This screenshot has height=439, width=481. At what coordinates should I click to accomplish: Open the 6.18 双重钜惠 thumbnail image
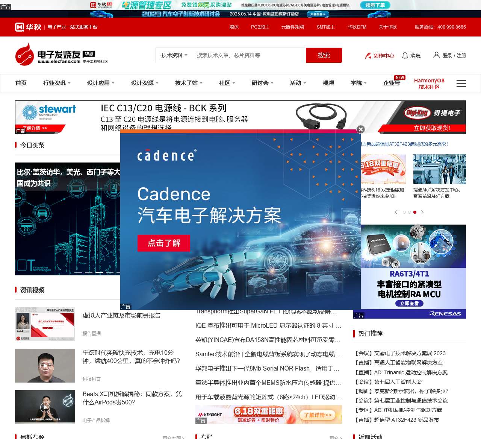(x=383, y=169)
